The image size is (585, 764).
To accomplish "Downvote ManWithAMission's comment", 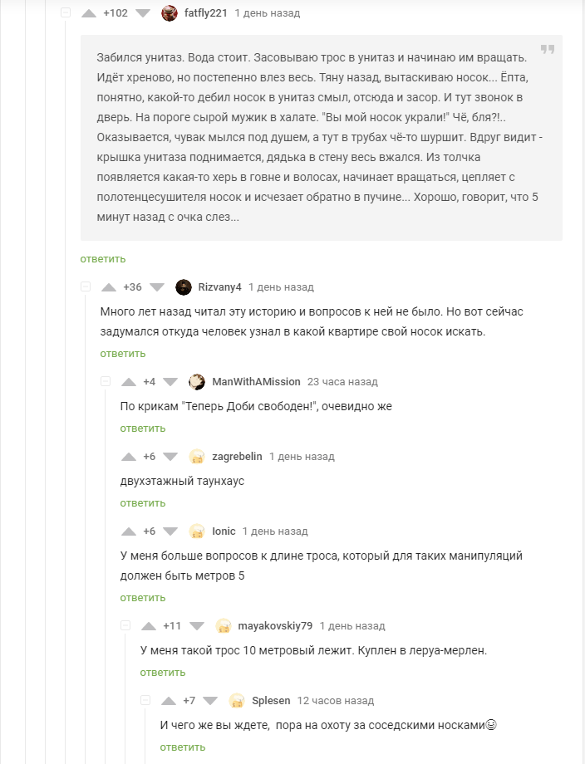I will click(x=170, y=382).
